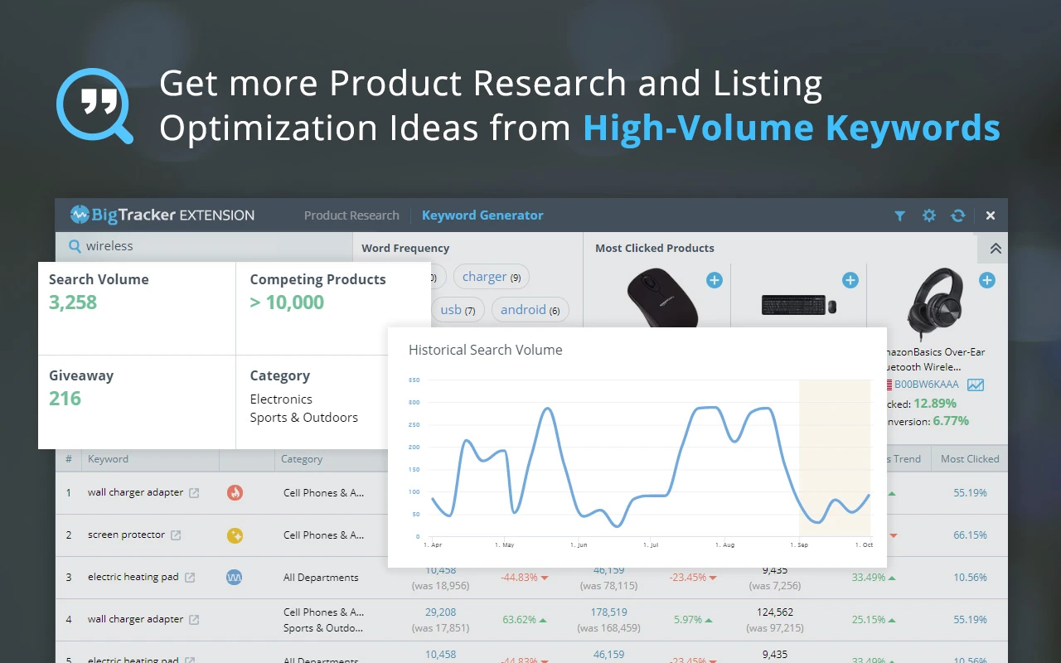Image resolution: width=1061 pixels, height=663 pixels.
Task: Open the trend chart icon beside B00BW6KAAA
Action: point(976,385)
